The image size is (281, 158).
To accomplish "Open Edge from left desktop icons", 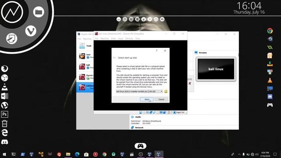I will point(4,133).
